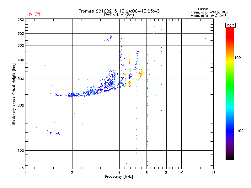Screen dimensions: 251x188
Task: Click the red 'HV Off' status label
Action: (x=34, y=14)
